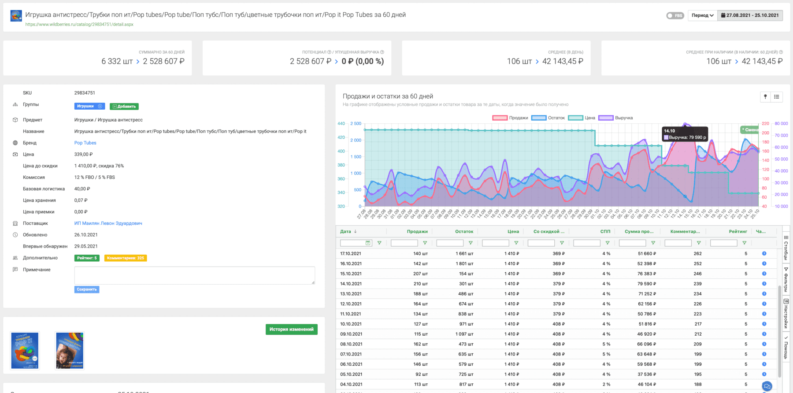The width and height of the screenshot is (793, 393).
Task: Open the Фильтры side panel tab
Action: (x=786, y=279)
